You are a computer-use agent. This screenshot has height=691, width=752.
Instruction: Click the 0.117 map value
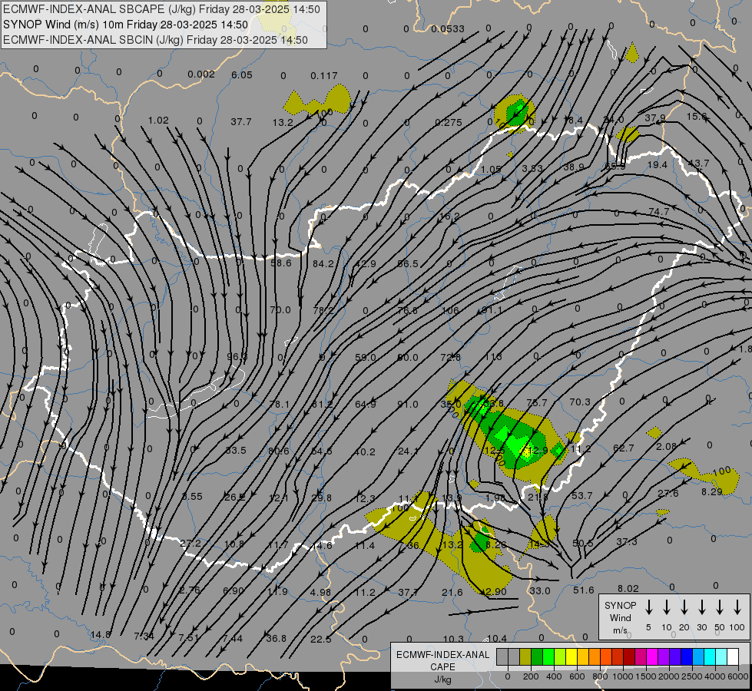[x=323, y=76]
